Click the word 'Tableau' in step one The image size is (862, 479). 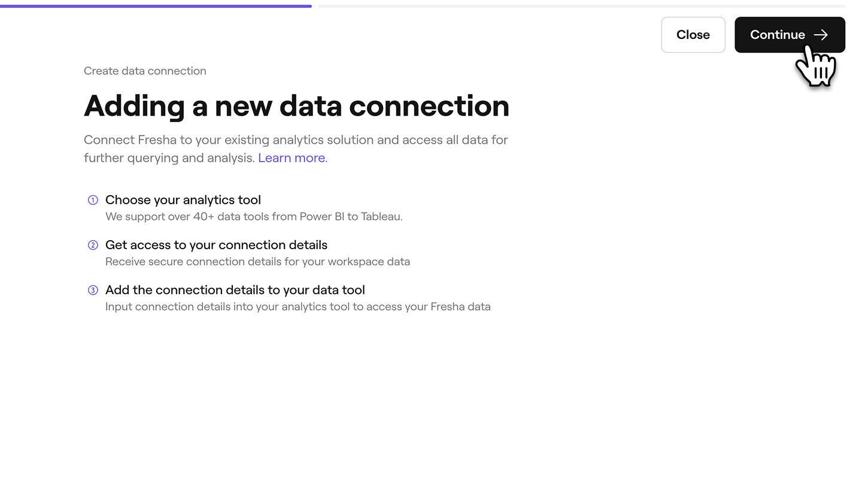[x=381, y=216]
